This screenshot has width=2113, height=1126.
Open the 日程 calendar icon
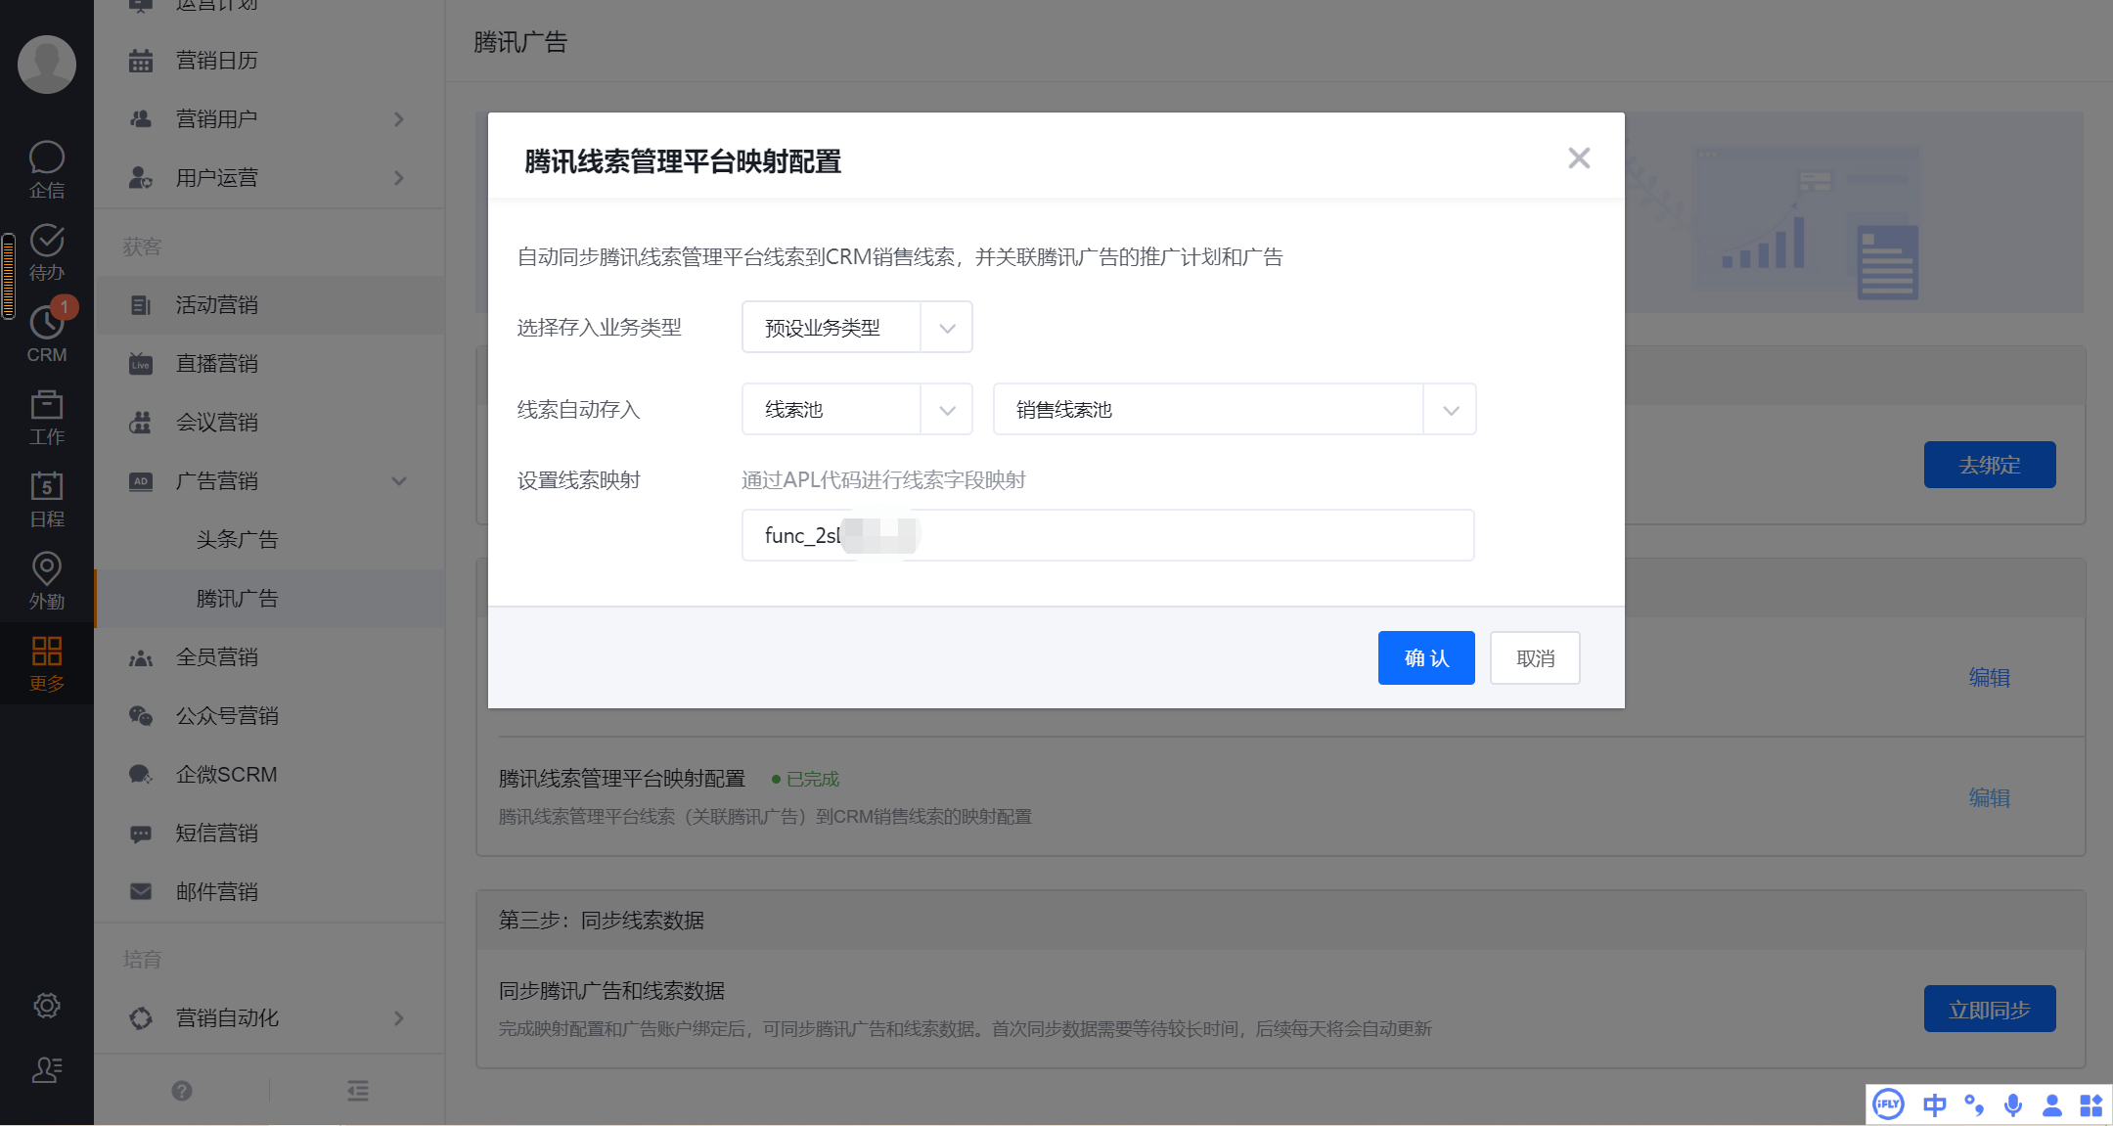46,498
